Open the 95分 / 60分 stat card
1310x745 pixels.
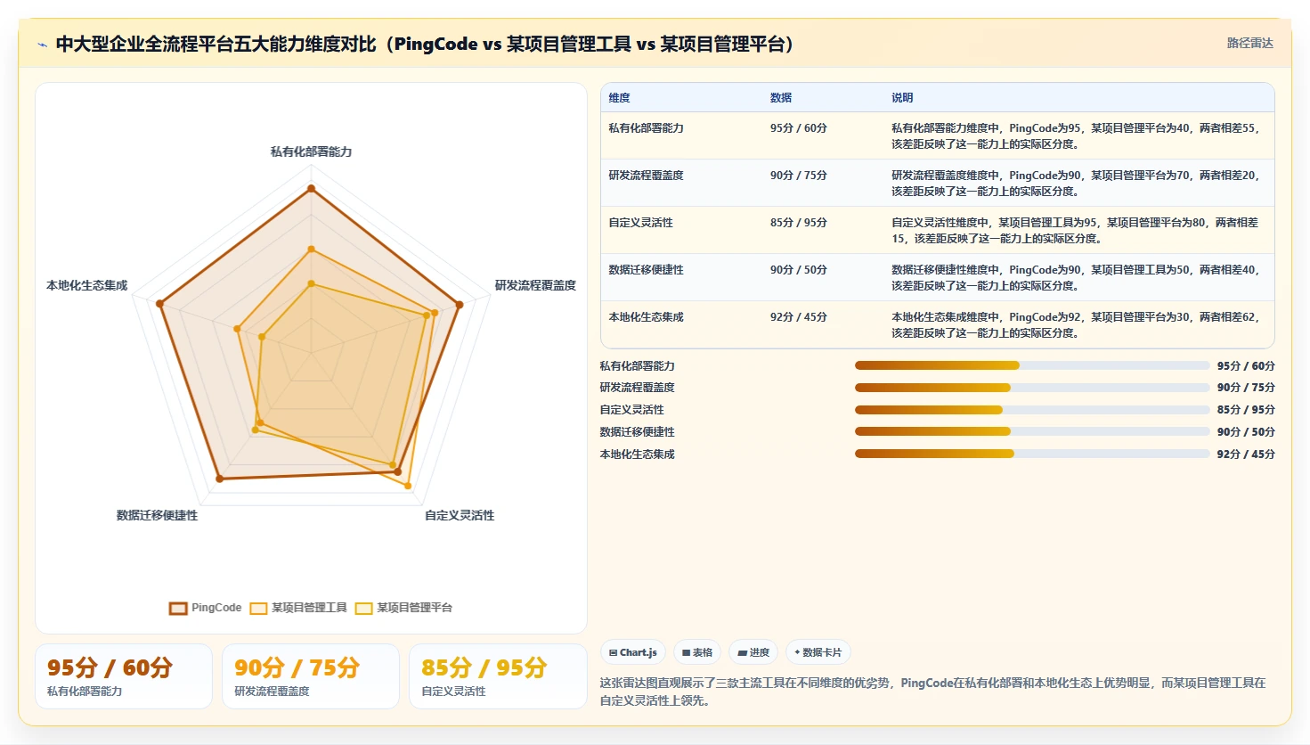[124, 676]
